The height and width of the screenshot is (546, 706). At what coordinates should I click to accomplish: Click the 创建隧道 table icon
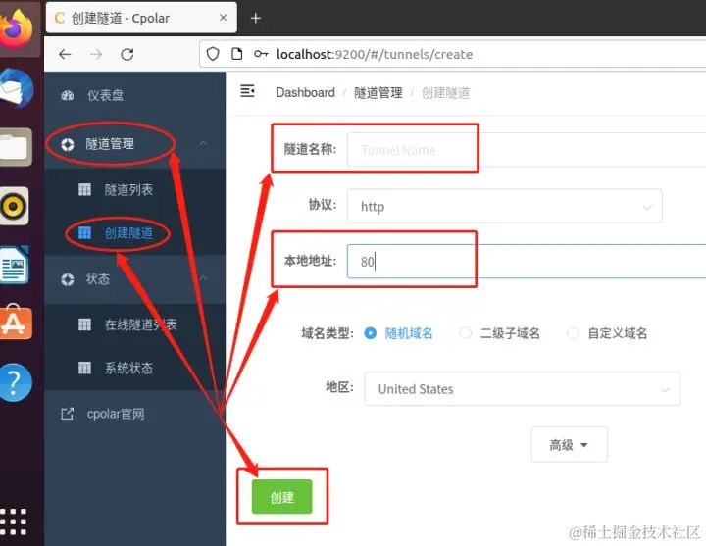pyautogui.click(x=84, y=233)
